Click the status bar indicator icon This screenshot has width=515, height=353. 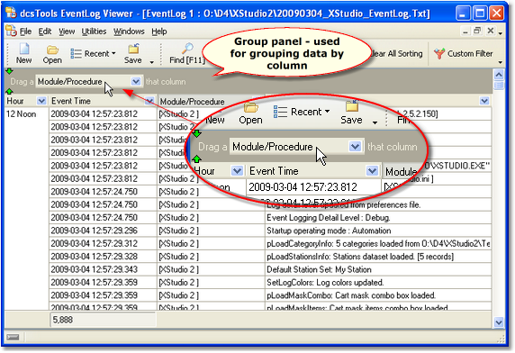point(13,337)
